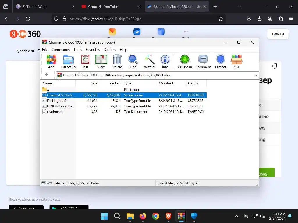Sort by the Name column header
This screenshot has height=223, width=298.
[x=58, y=83]
